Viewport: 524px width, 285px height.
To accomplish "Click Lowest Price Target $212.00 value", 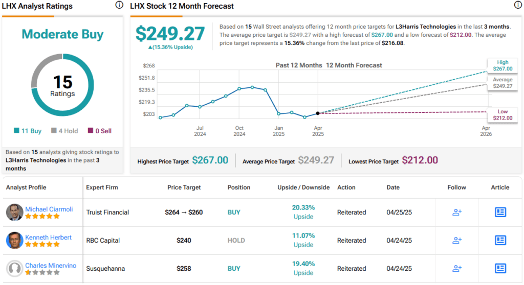I will pyautogui.click(x=420, y=160).
